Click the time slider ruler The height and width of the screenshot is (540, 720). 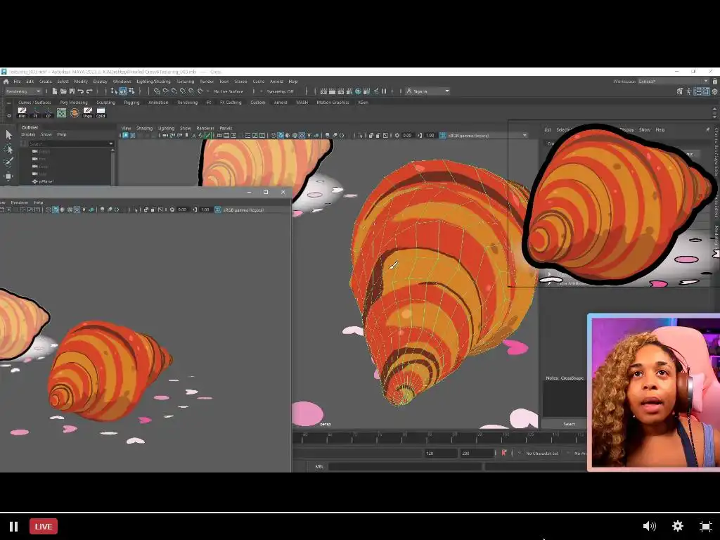(439, 438)
